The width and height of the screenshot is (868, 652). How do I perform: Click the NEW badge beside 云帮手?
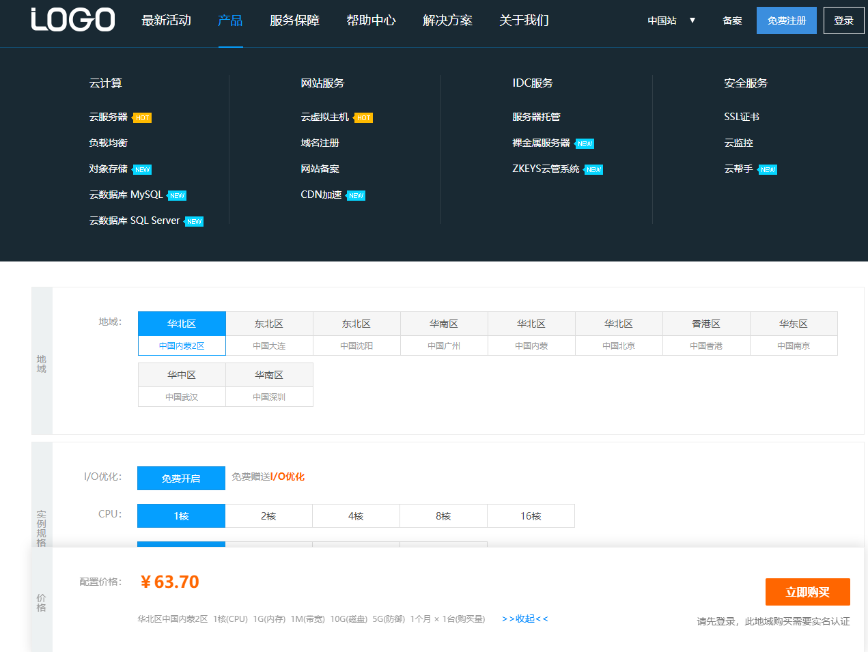tap(768, 170)
